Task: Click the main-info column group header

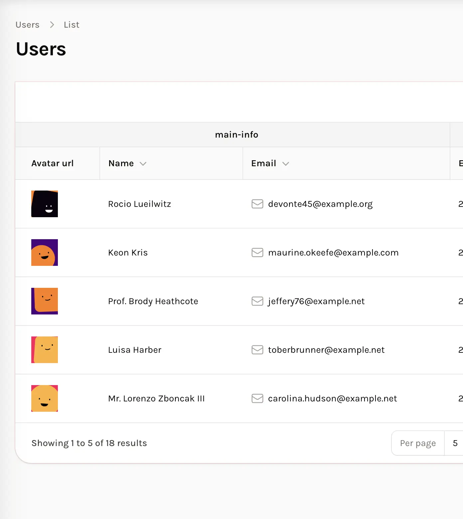Action: [x=236, y=135]
